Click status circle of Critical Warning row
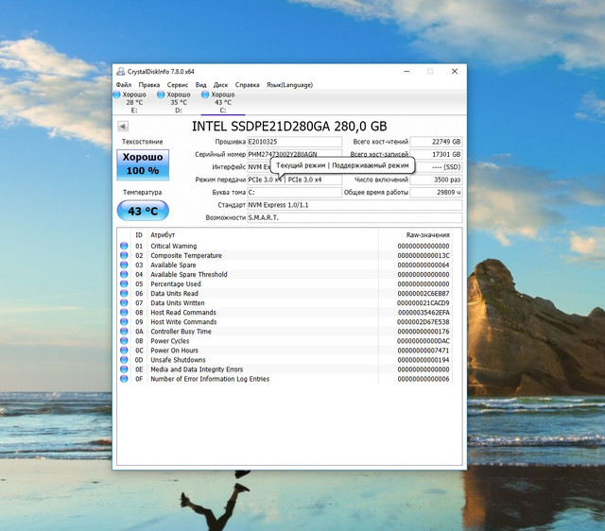Viewport: 605px width, 531px height. tap(124, 246)
